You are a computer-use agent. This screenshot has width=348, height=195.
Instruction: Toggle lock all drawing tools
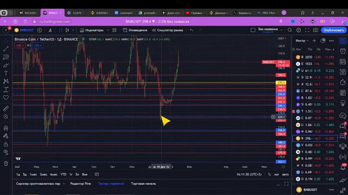[x=6, y=145]
